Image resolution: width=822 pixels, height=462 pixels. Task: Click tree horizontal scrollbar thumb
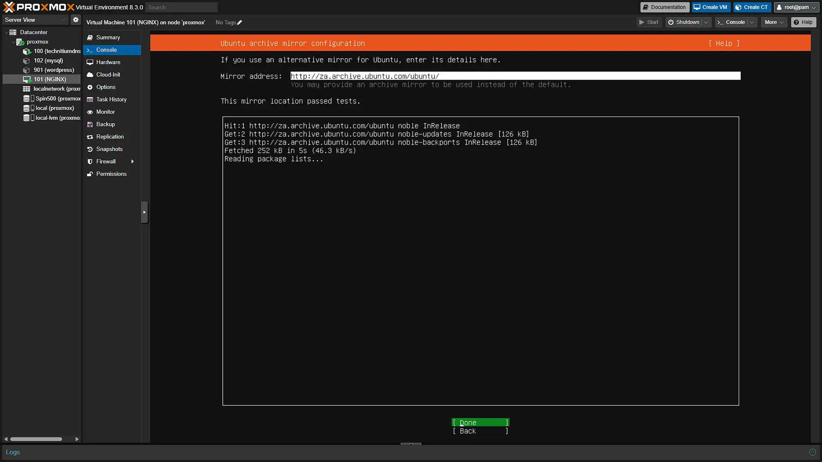click(x=36, y=439)
